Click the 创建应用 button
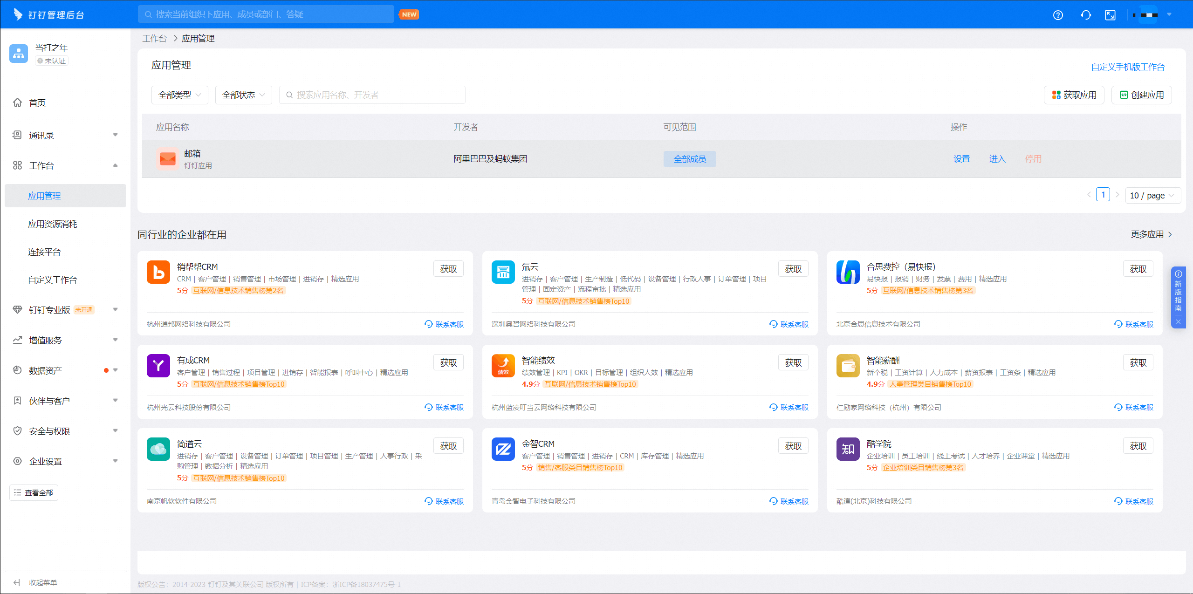 (1142, 95)
